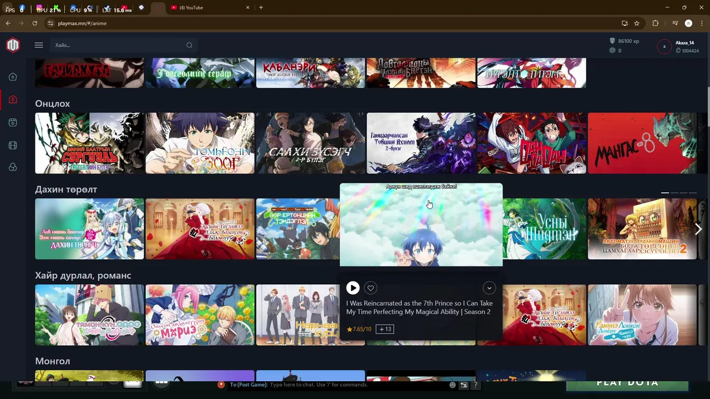Open the Дахин төрөгч thumbnail

tap(89, 229)
